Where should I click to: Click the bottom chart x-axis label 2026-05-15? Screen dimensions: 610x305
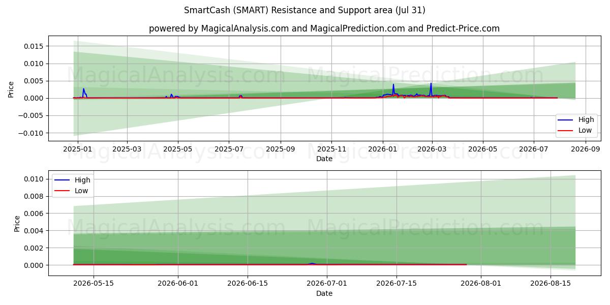coord(94,284)
